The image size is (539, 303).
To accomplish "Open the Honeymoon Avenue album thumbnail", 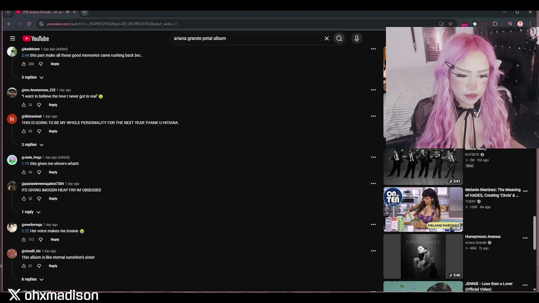I will 423,256.
